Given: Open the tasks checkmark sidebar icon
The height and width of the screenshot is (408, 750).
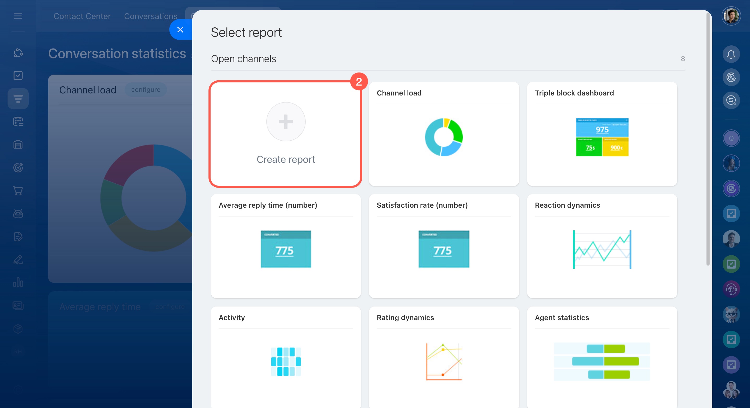Looking at the screenshot, I should (18, 75).
